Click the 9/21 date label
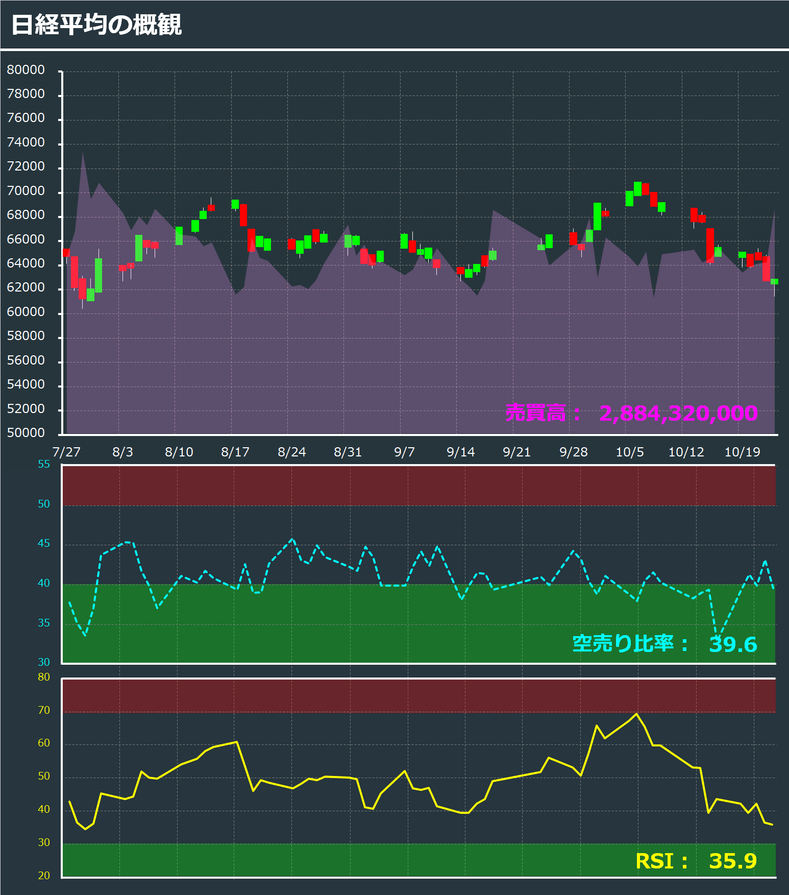789x895 pixels. coord(517,452)
